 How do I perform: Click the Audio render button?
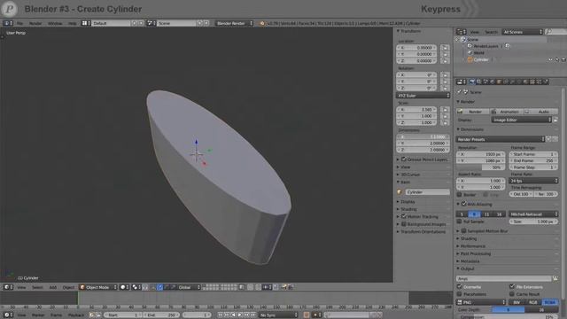point(540,112)
